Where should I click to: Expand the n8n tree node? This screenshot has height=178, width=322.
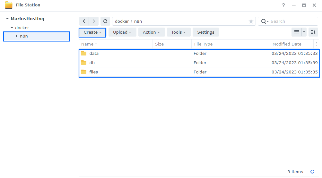coord(17,36)
